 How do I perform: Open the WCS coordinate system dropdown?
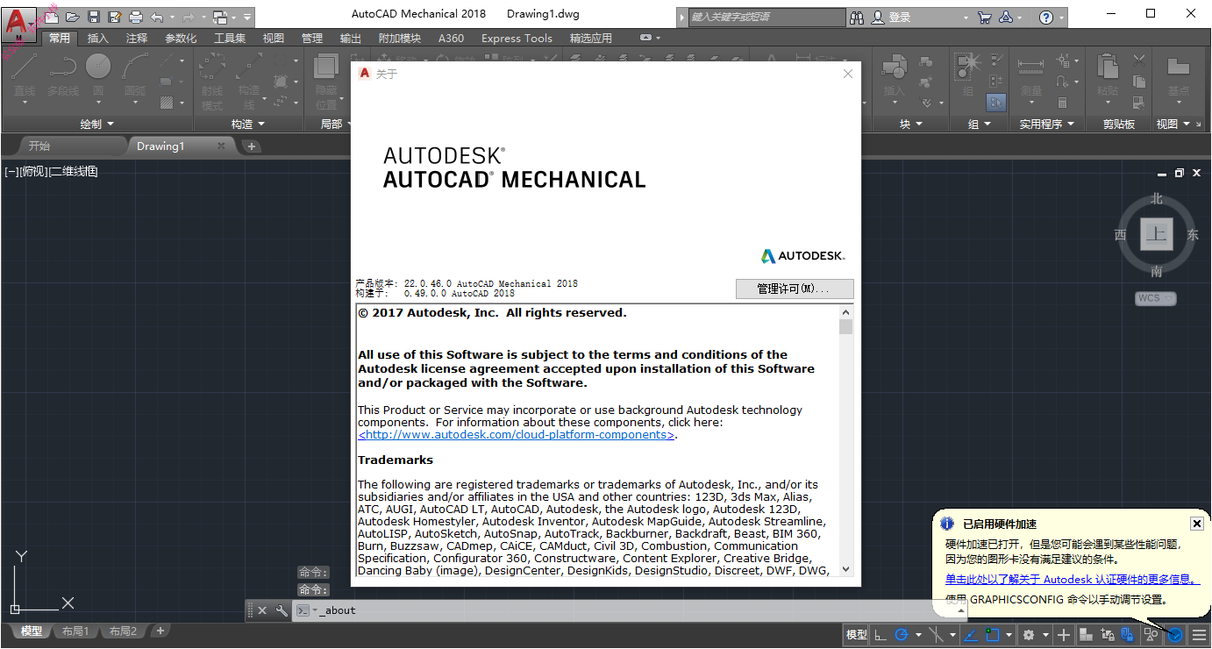point(1156,298)
